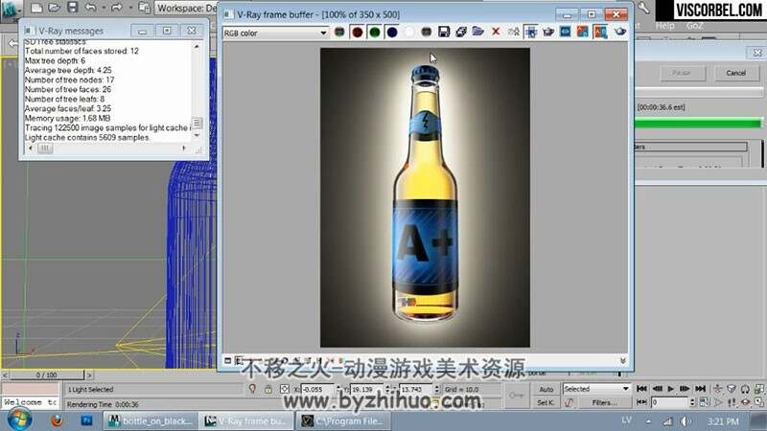This screenshot has height=431, width=767.
Task: Duplicate frame buffer to 3ds Max icon
Action: [513, 33]
